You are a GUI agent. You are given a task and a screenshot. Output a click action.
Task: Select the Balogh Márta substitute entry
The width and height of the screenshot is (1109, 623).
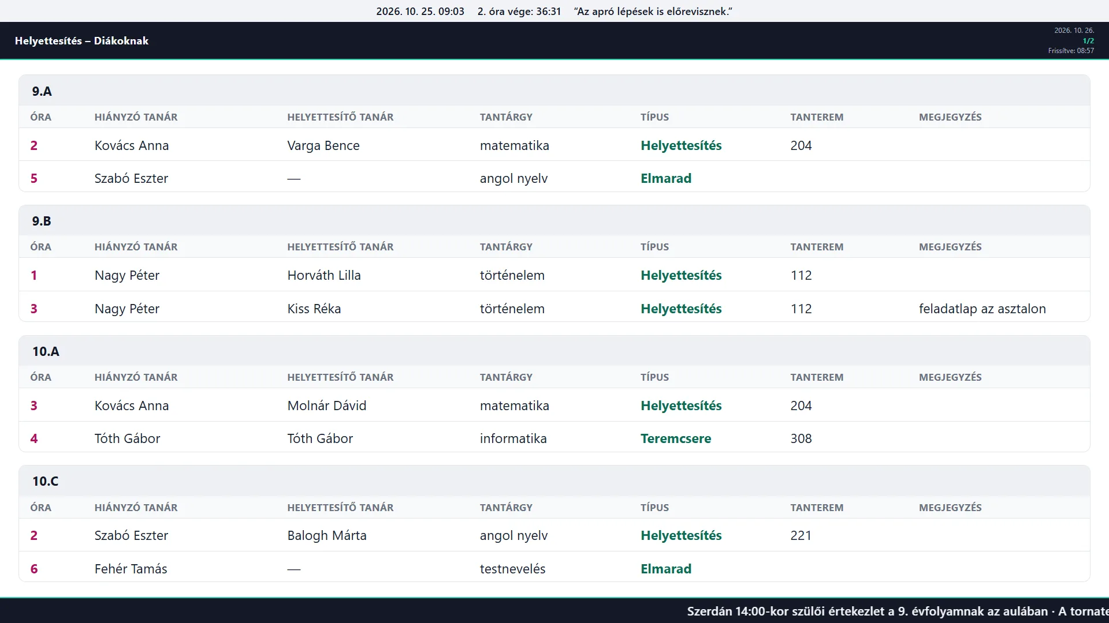(326, 535)
